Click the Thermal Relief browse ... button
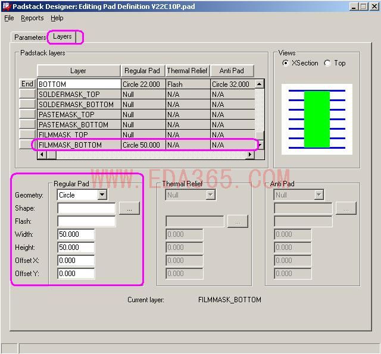 238,221
